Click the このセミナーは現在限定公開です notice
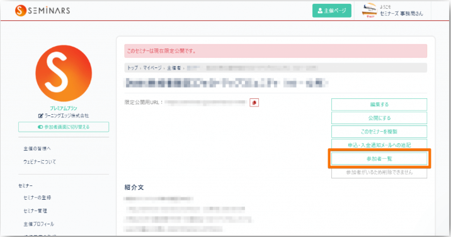 pos(275,51)
